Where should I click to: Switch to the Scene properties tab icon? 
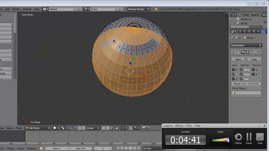pos(245,31)
